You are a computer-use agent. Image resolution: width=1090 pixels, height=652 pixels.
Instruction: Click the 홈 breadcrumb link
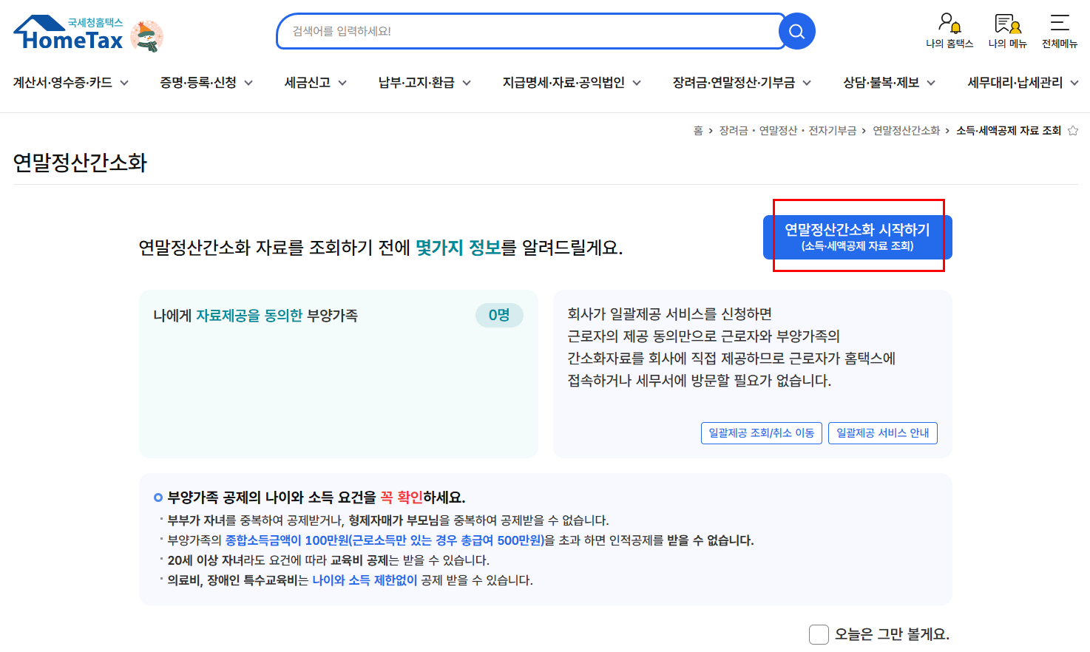pos(697,131)
